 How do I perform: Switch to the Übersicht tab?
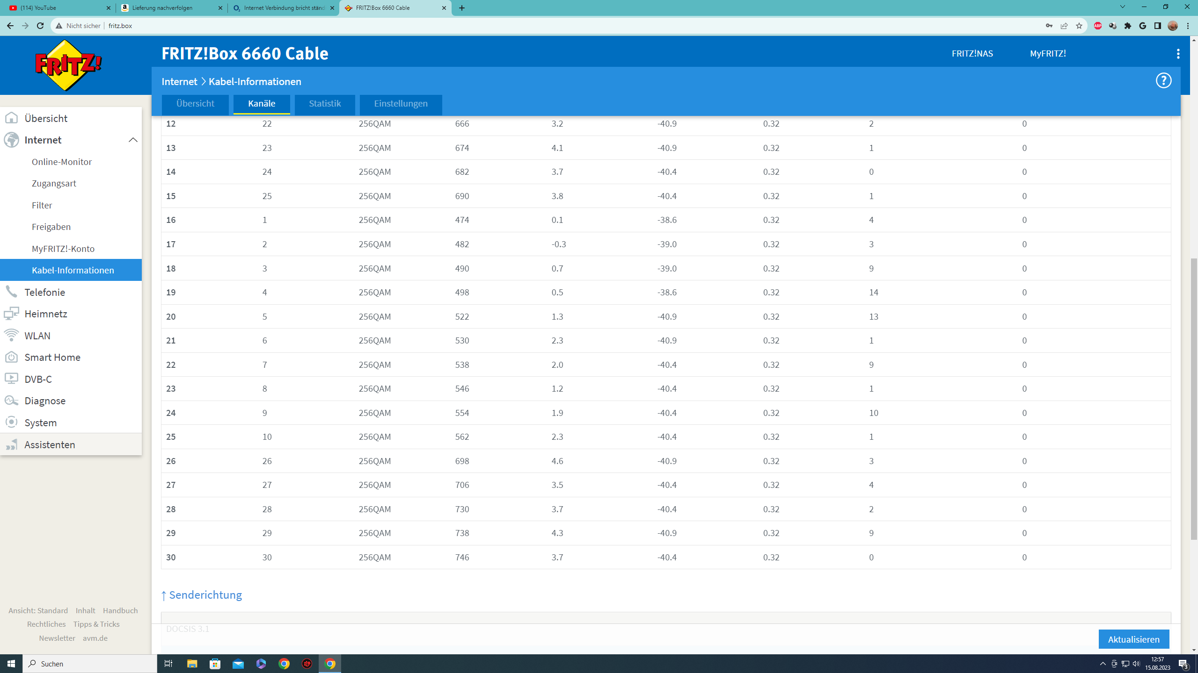(195, 104)
